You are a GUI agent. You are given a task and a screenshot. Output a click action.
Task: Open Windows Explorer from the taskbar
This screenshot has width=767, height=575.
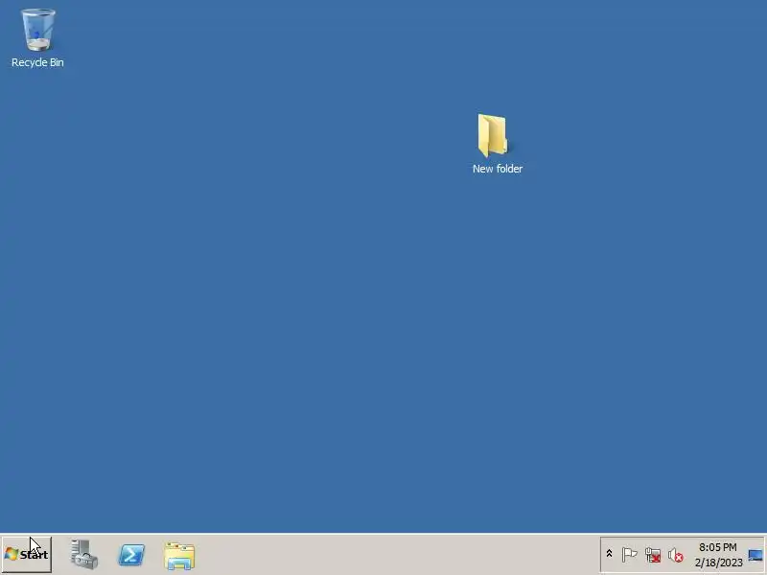pos(179,556)
